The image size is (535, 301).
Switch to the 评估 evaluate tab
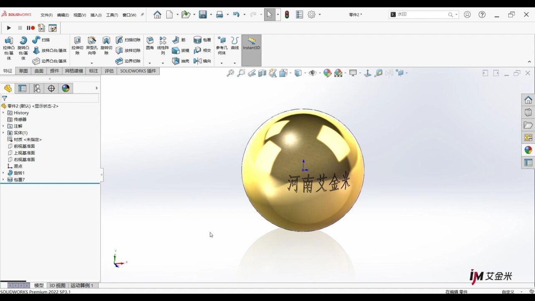[x=109, y=71]
